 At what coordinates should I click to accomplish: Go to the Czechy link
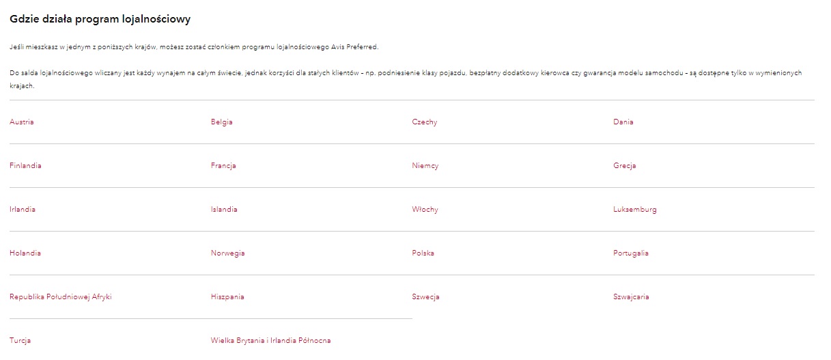coord(425,122)
